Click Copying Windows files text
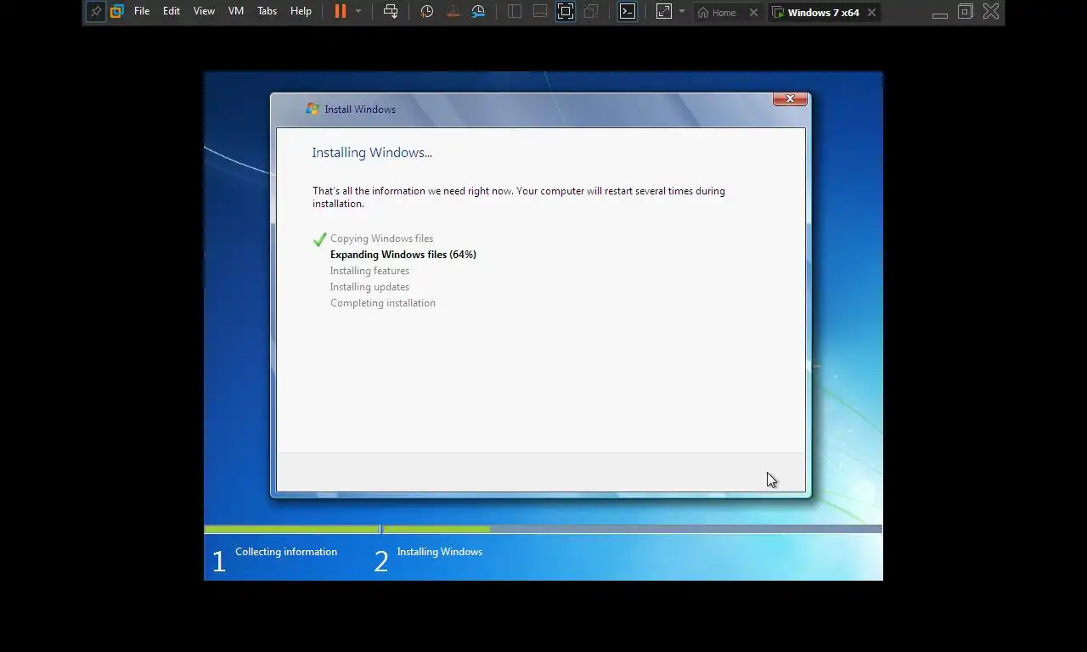The width and height of the screenshot is (1087, 652). [381, 239]
